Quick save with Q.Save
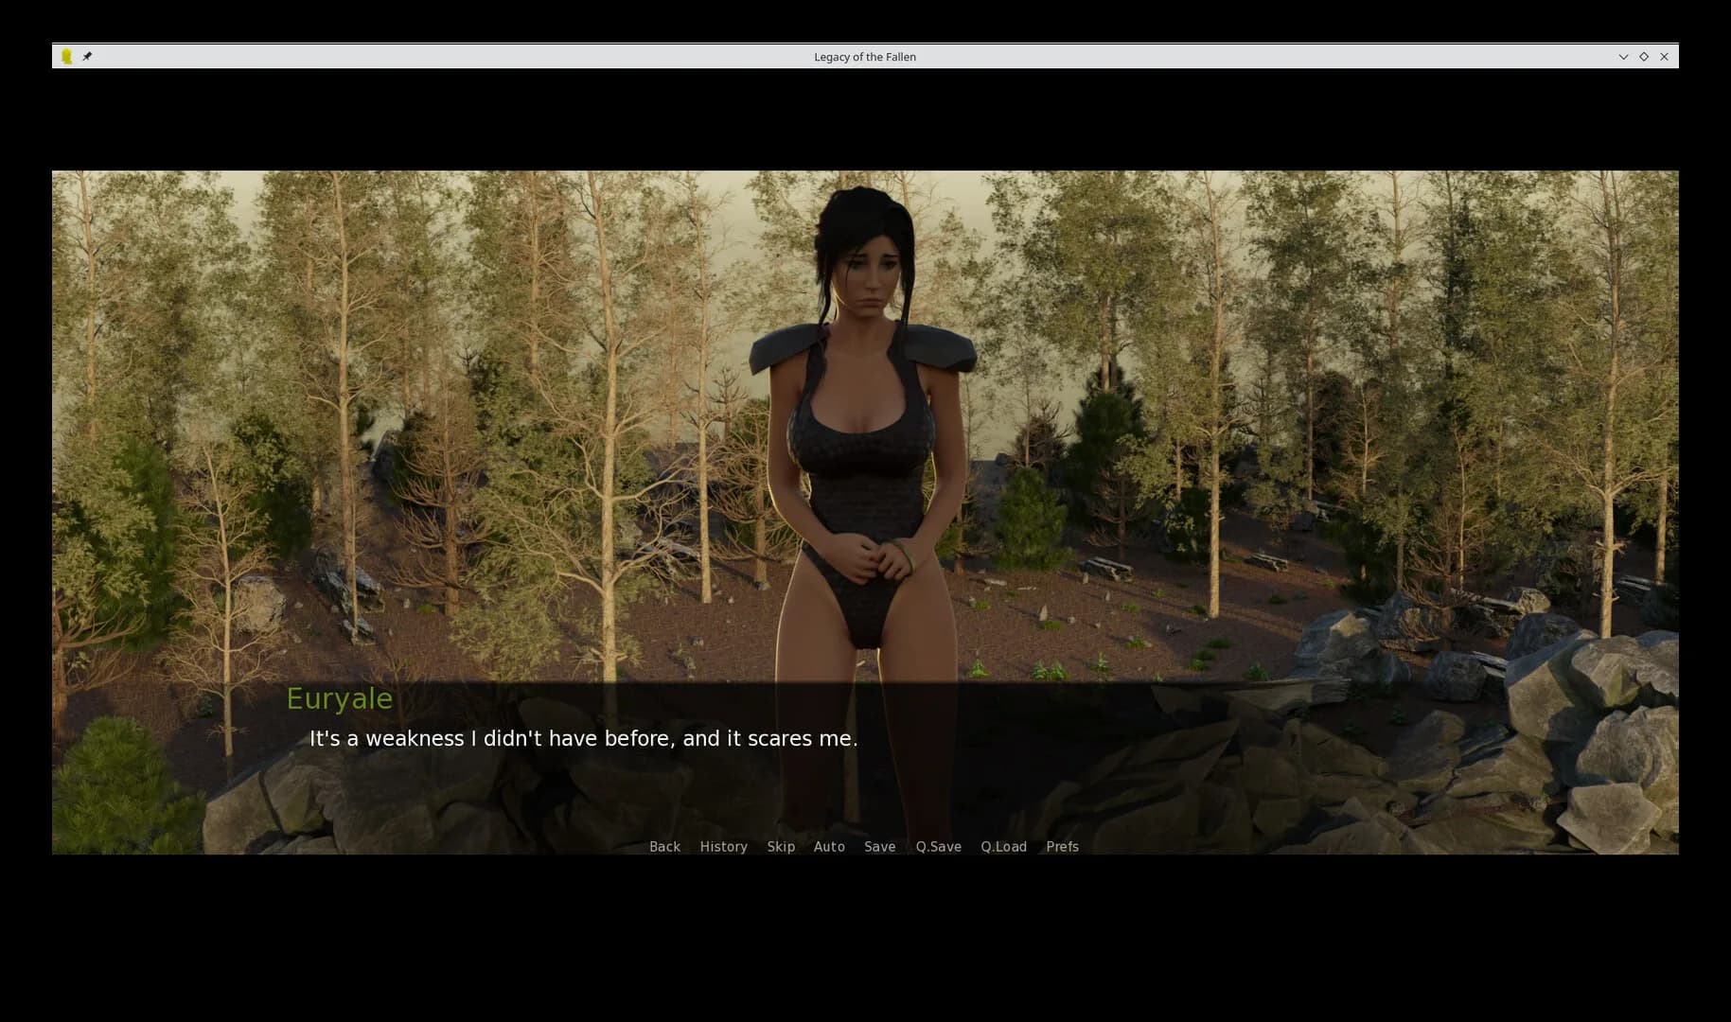This screenshot has width=1731, height=1022. (x=938, y=847)
